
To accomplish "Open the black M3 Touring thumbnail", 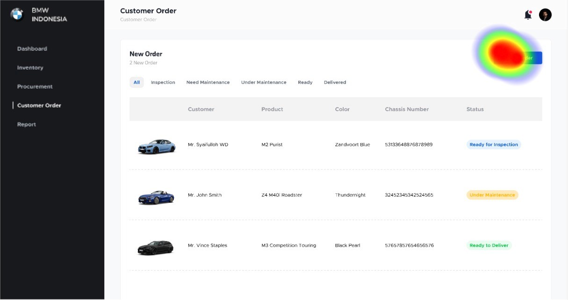I will pyautogui.click(x=156, y=247).
